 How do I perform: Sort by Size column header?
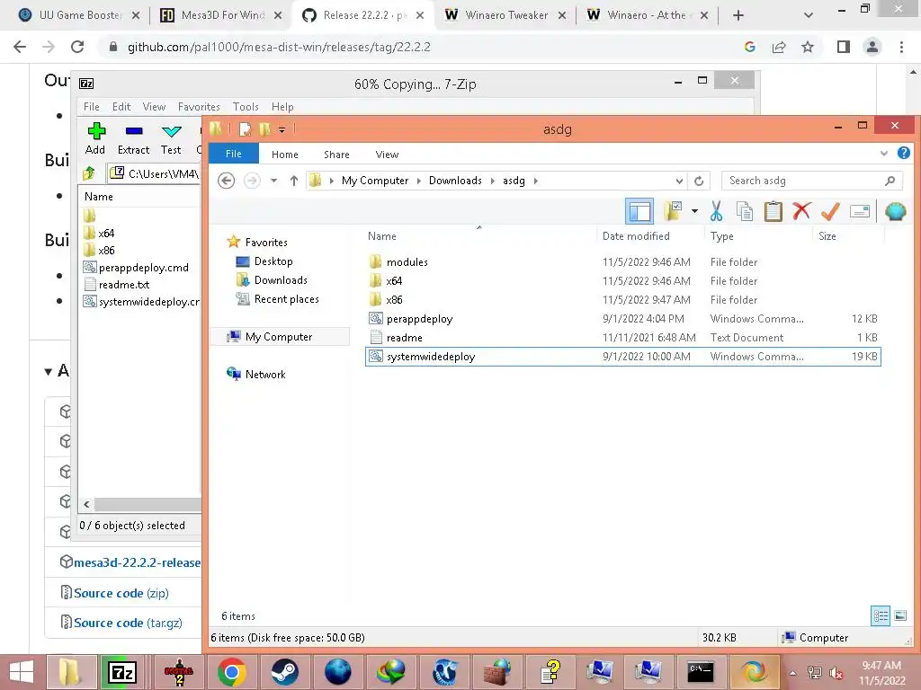[x=827, y=236]
